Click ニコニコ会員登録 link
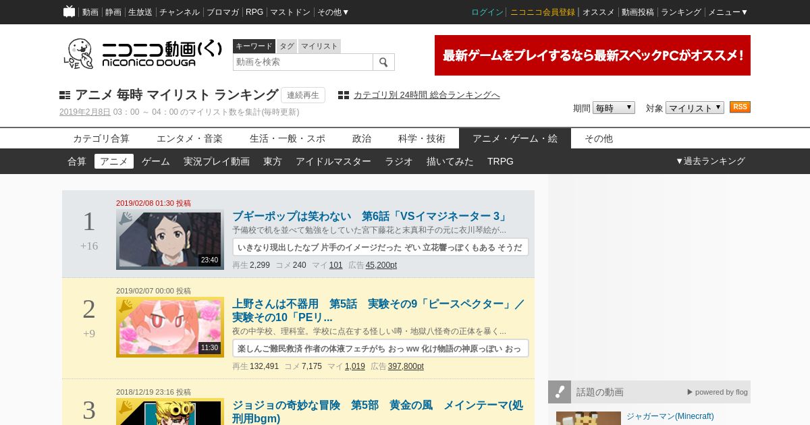The image size is (810, 425). point(543,12)
